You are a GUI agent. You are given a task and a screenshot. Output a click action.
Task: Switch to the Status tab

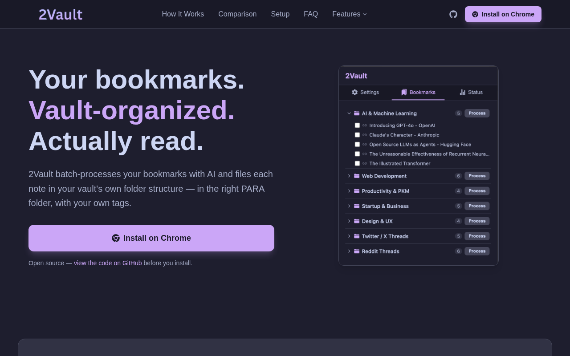click(x=471, y=92)
